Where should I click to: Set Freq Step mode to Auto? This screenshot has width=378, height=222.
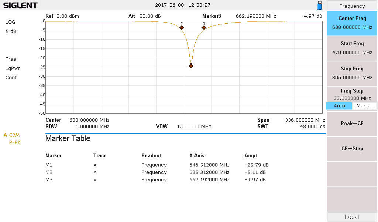[x=339, y=105]
